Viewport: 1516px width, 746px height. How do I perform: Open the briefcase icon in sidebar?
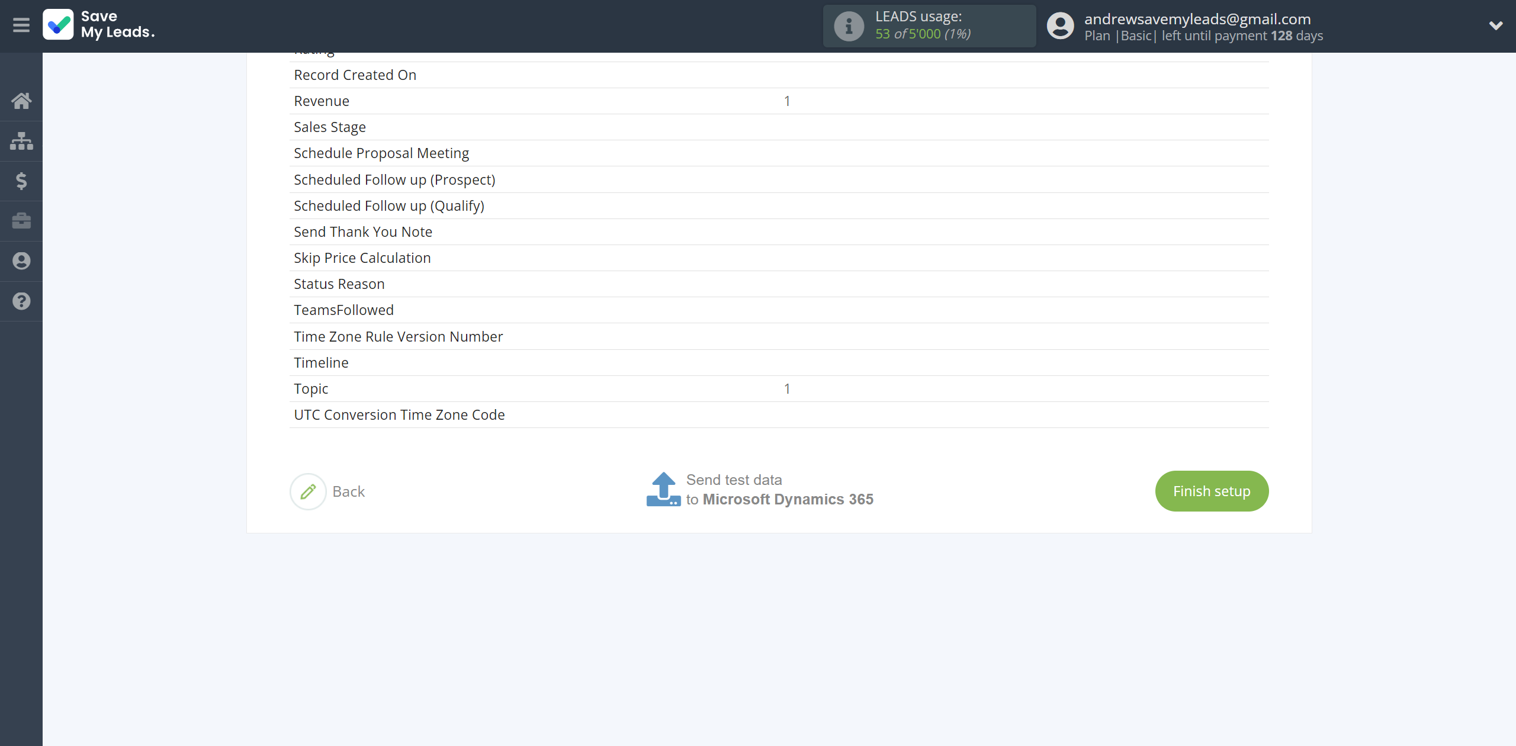tap(21, 221)
